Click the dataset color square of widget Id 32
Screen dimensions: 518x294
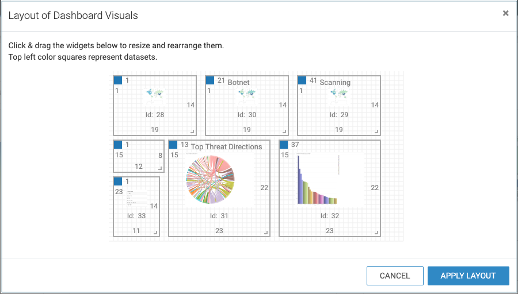point(284,145)
